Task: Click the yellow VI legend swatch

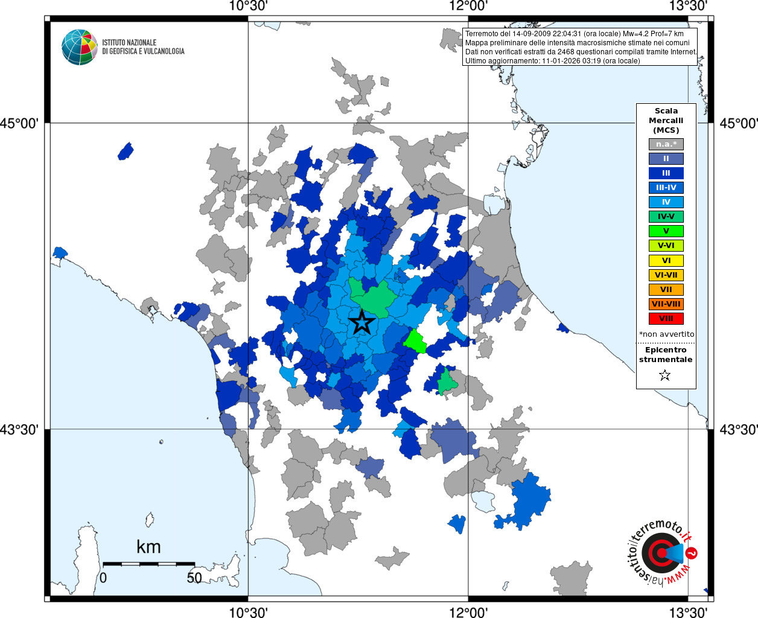Action: point(666,261)
